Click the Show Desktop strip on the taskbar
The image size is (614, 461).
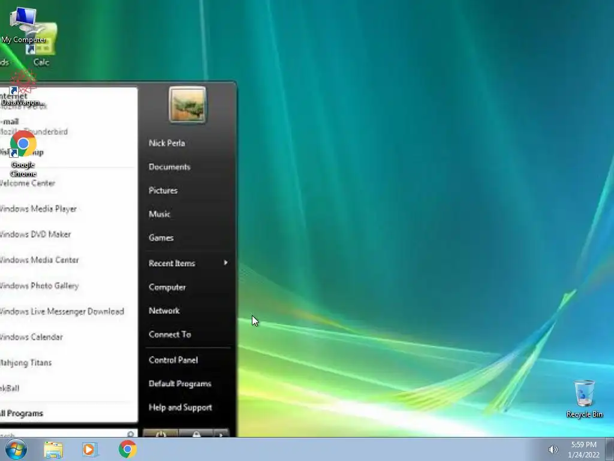click(610, 449)
